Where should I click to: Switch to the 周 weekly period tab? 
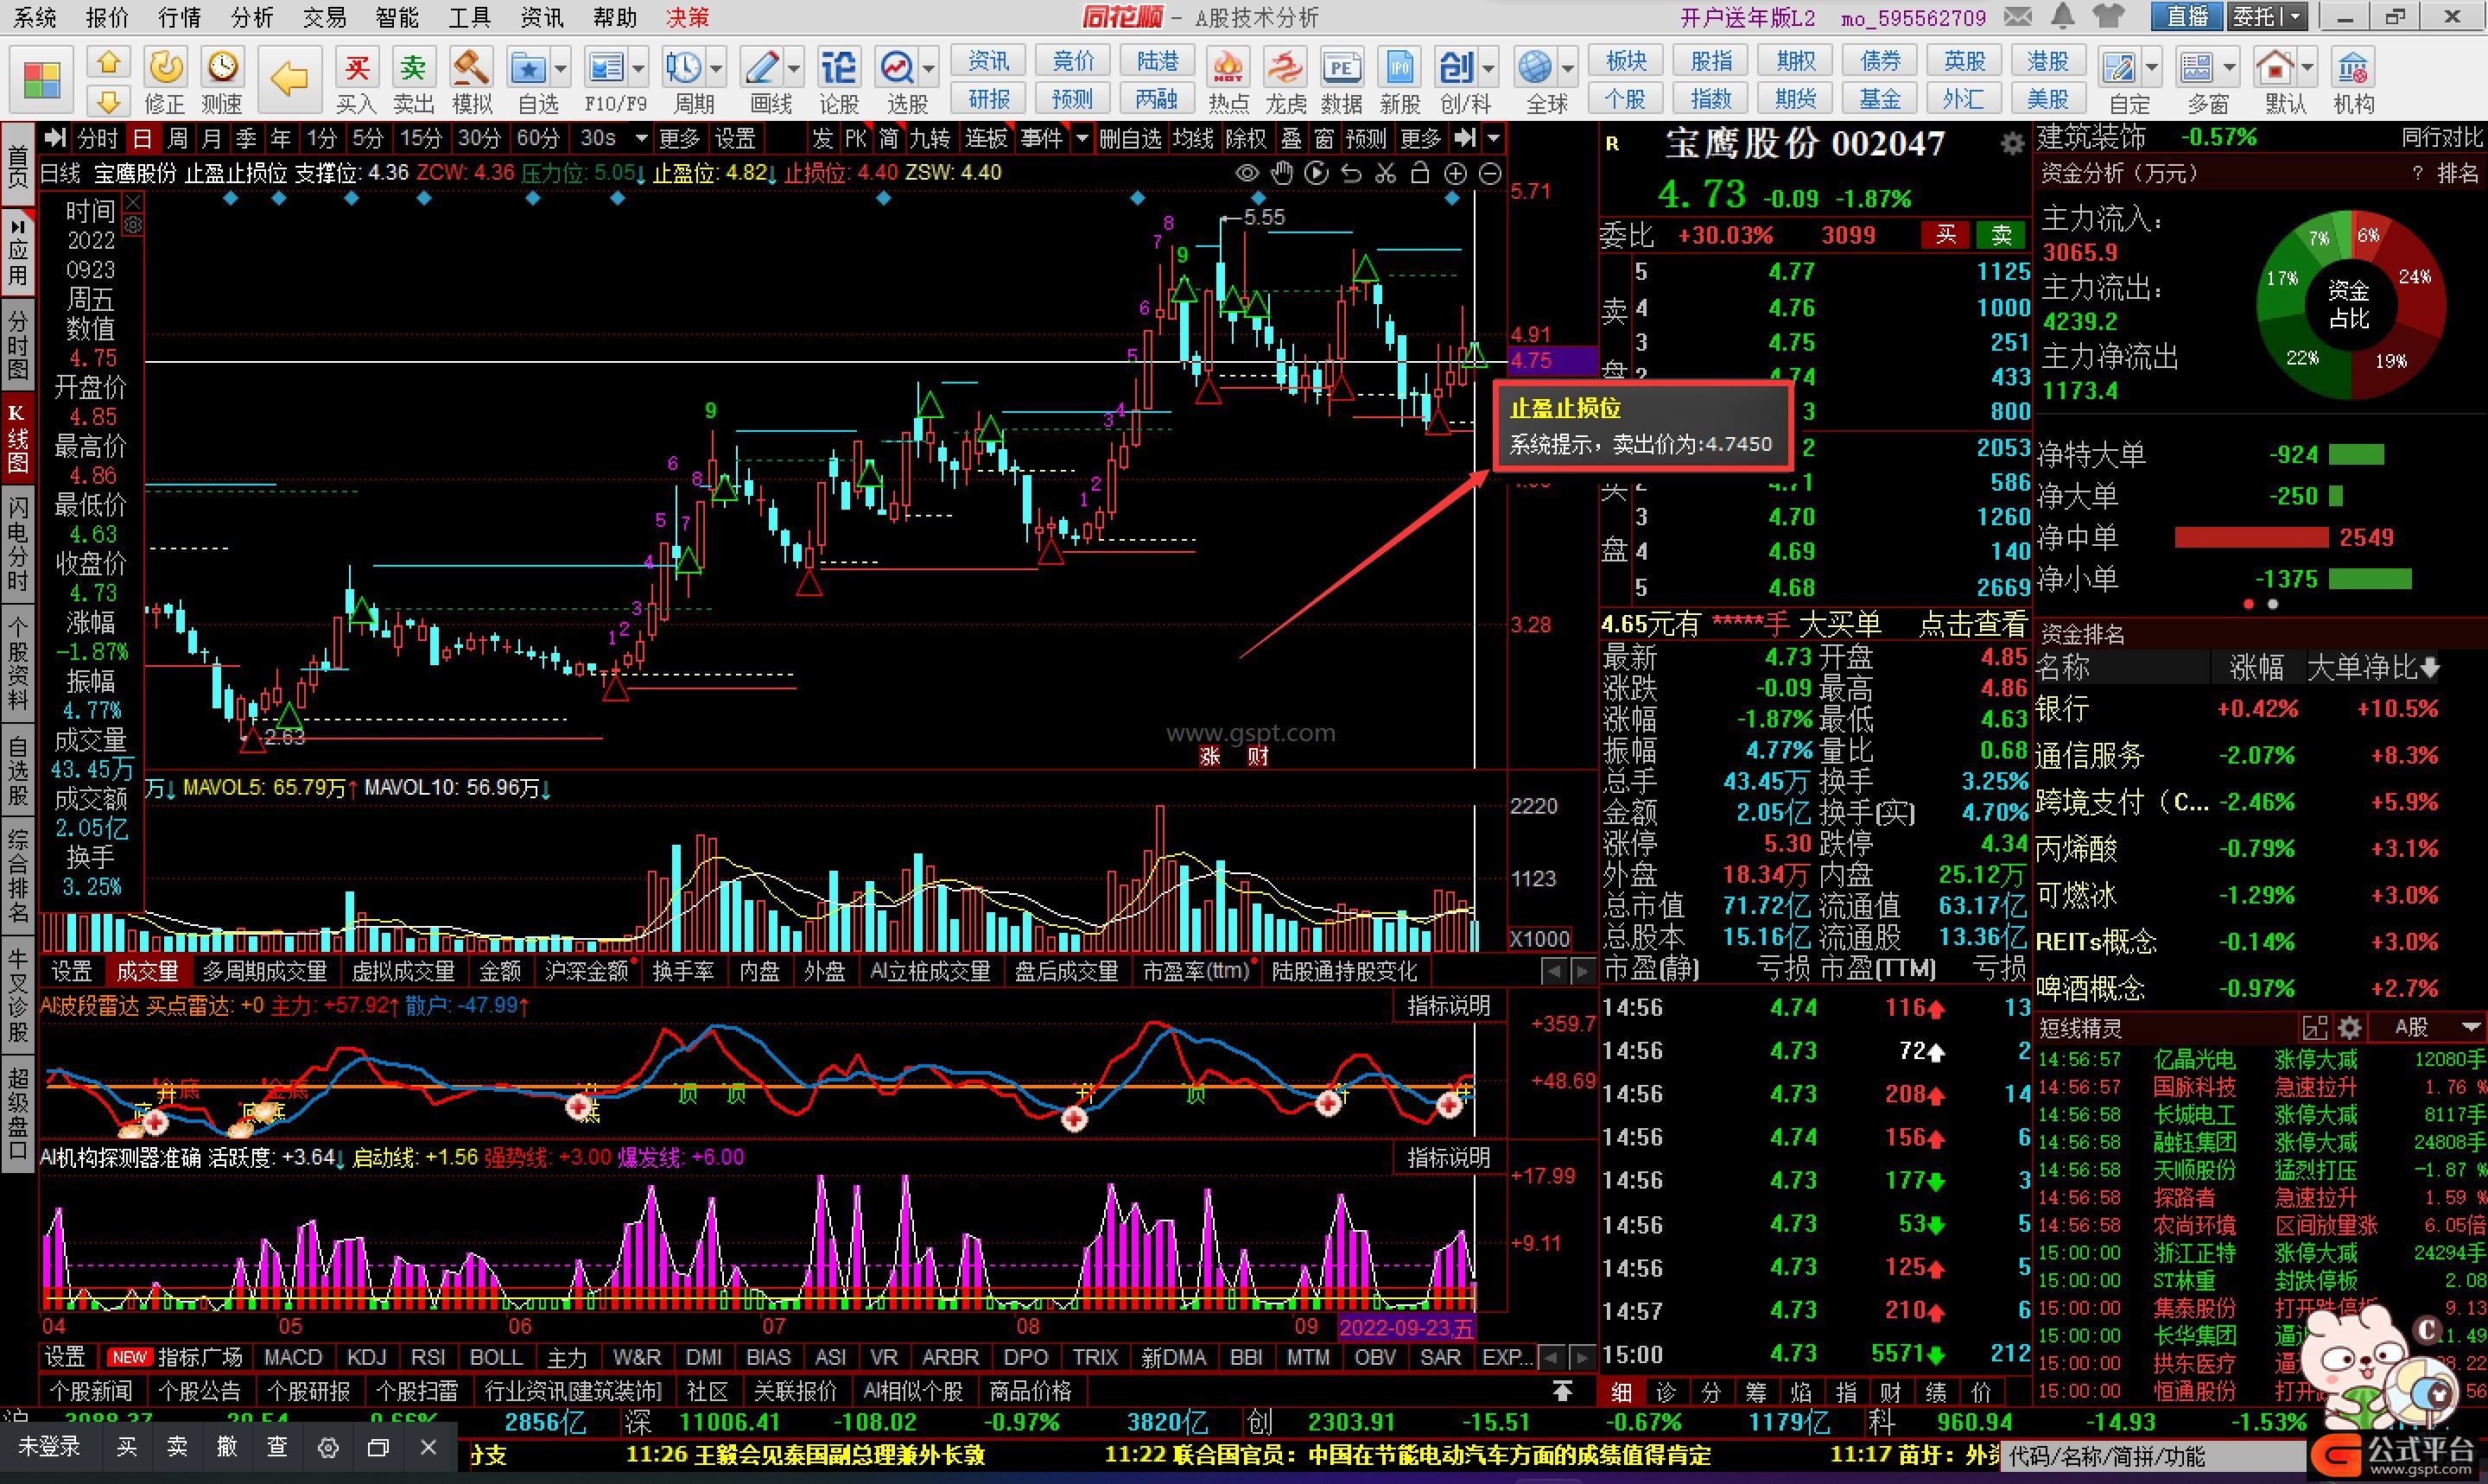(177, 138)
